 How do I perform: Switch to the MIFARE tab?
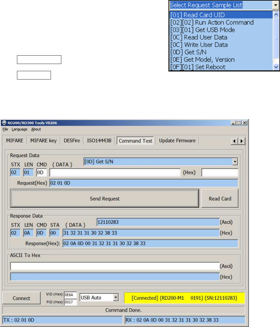pyautogui.click(x=15, y=141)
